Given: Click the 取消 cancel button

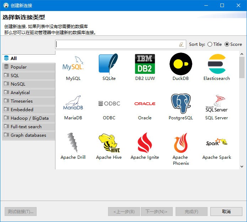Looking at the screenshot, I should (x=226, y=211).
